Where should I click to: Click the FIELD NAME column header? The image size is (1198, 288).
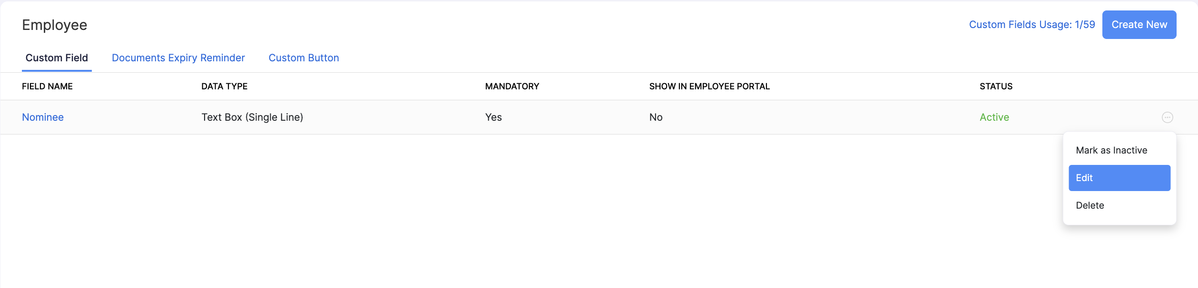click(47, 86)
